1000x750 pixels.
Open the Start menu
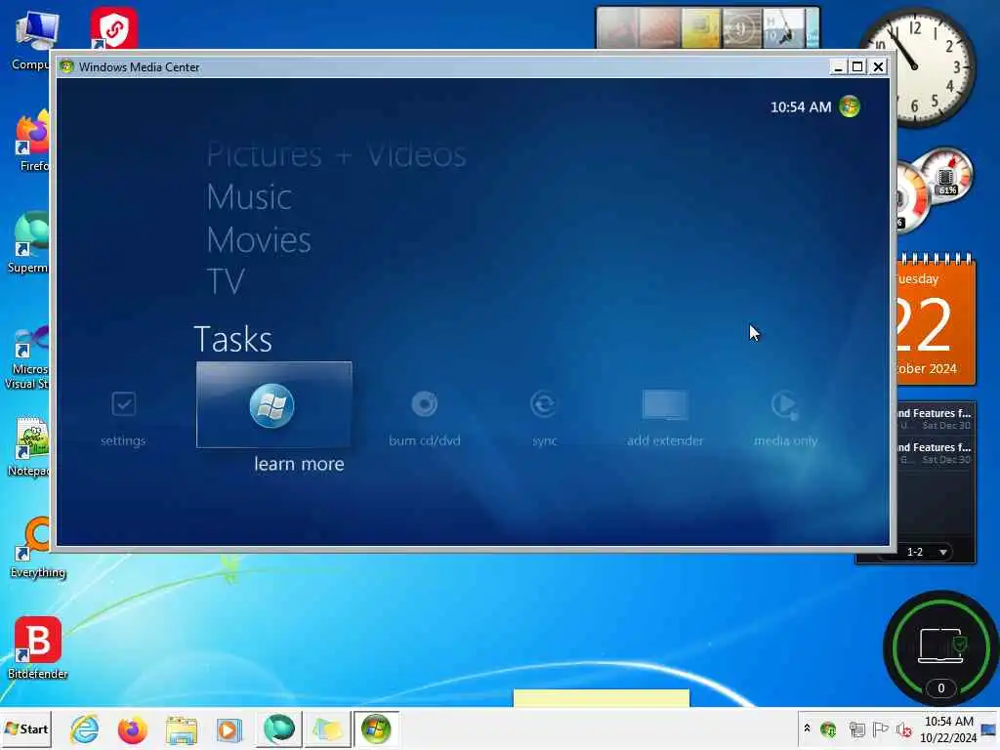click(x=26, y=729)
